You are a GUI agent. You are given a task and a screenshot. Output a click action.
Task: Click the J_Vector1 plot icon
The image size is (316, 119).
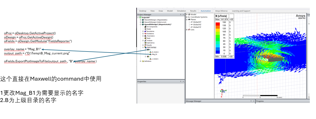click(150, 59)
